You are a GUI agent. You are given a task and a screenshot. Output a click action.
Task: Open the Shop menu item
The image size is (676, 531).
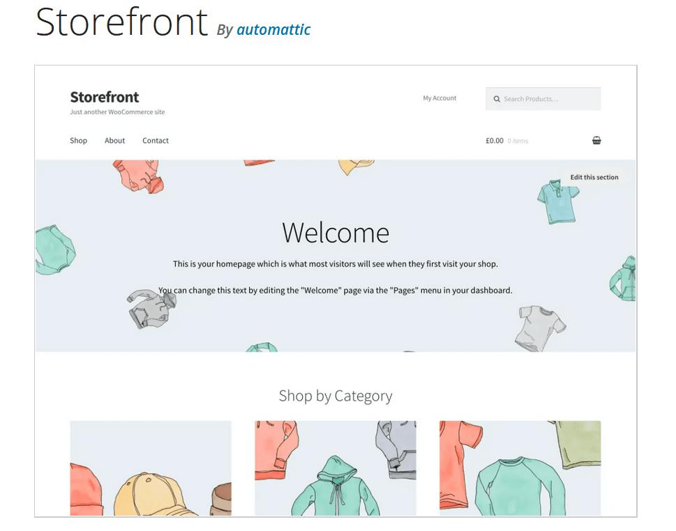point(78,140)
